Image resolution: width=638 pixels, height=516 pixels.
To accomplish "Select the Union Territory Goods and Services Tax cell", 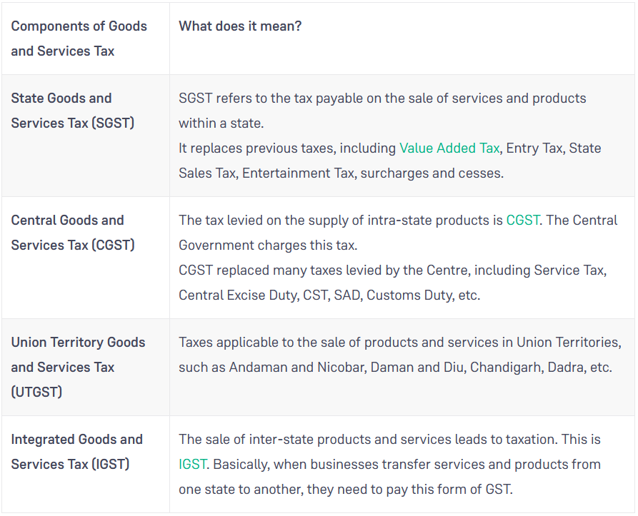I will coord(78,367).
